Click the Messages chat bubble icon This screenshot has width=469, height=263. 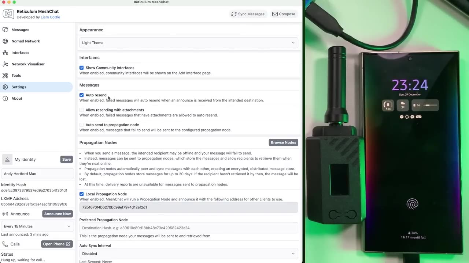pyautogui.click(x=5, y=30)
